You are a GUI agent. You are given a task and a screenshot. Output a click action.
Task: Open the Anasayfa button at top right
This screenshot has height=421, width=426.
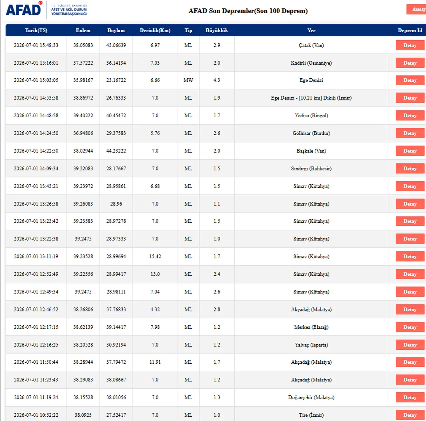coord(416,9)
